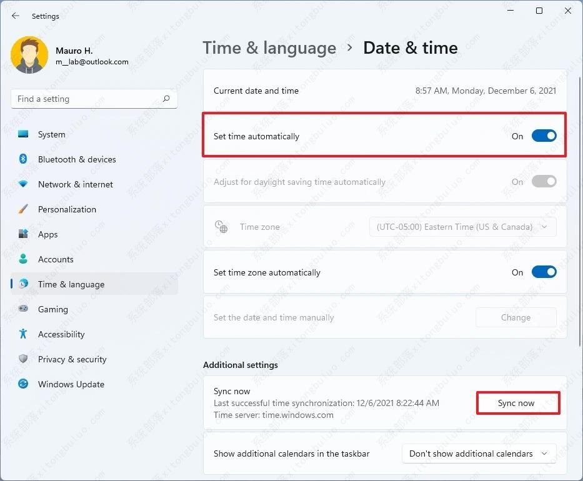Click the Windows Update refresh icon

click(x=23, y=384)
